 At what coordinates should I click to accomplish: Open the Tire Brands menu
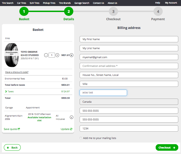coord(65,3)
